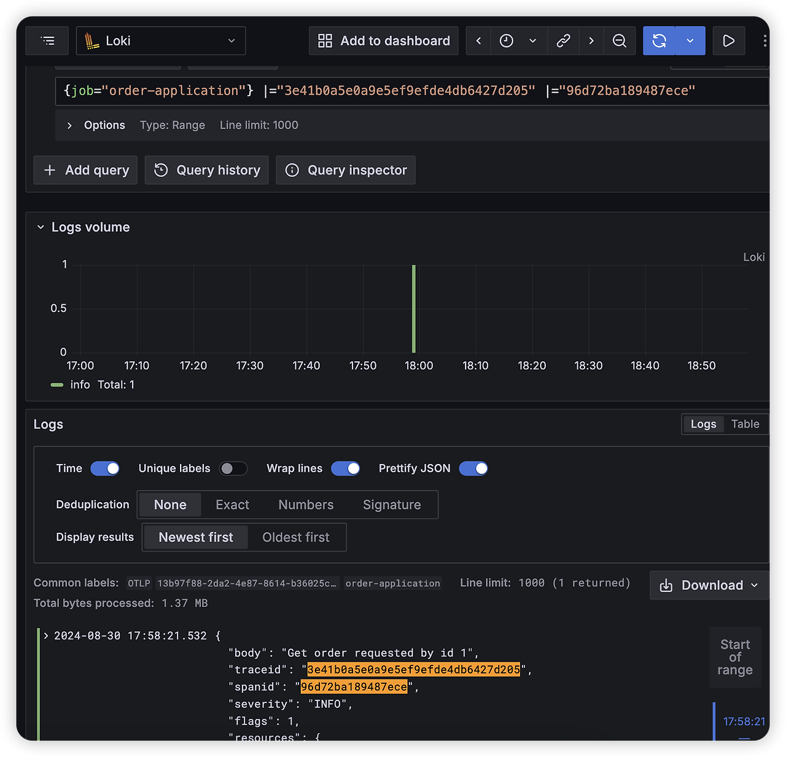Turn off Prettify JSON switch
This screenshot has width=786, height=757.
click(473, 468)
